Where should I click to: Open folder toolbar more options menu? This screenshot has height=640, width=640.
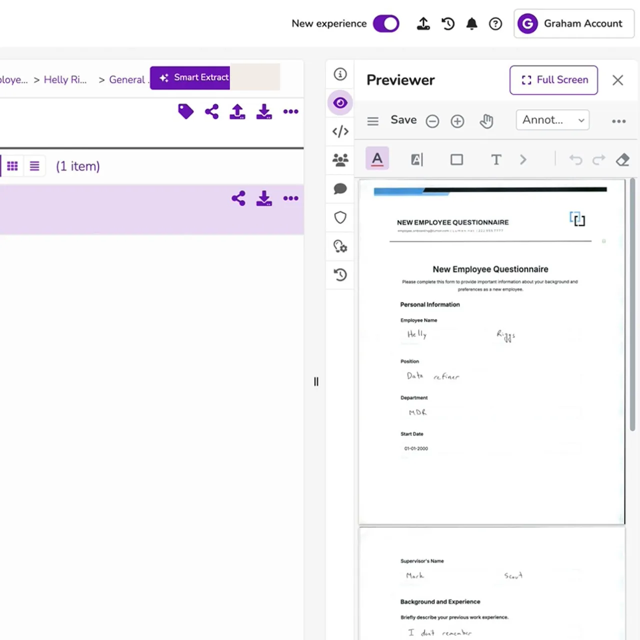[x=290, y=111]
